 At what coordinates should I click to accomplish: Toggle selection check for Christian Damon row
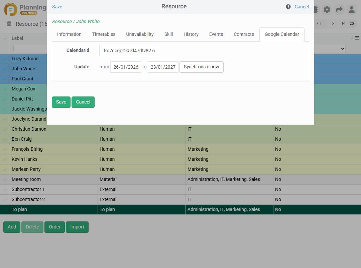click(5, 129)
